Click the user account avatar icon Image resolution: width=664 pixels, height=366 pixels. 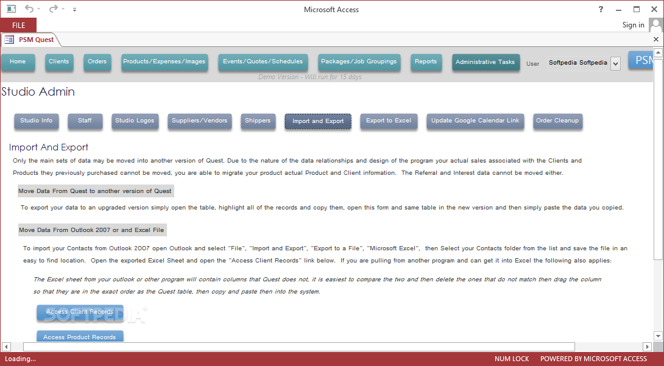(655, 25)
